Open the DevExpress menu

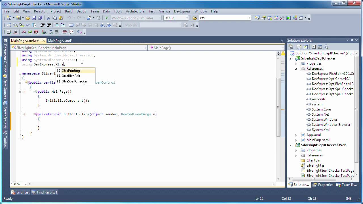click(182, 11)
